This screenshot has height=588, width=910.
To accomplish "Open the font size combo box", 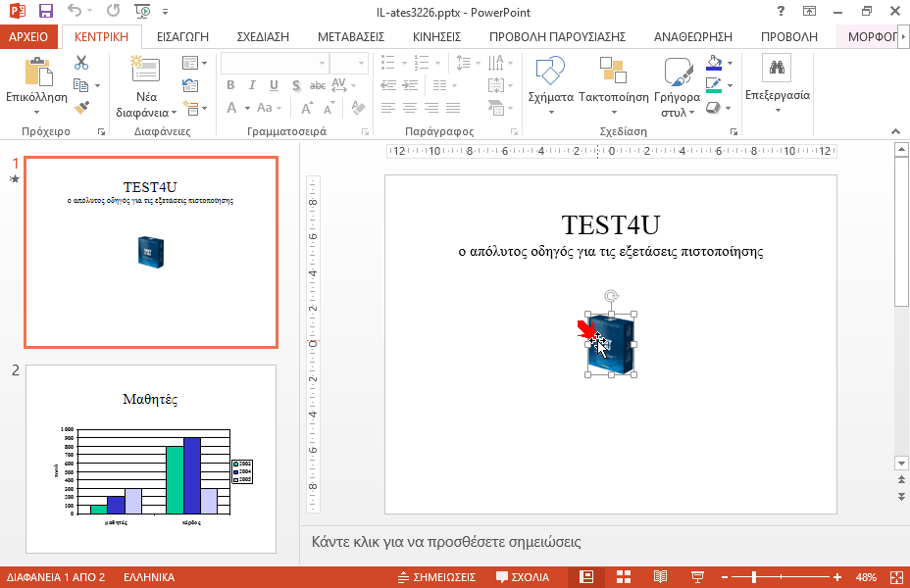I will [349, 63].
